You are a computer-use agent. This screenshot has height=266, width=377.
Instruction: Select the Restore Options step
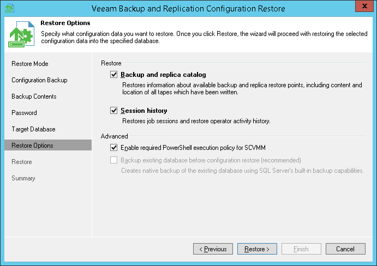(32, 146)
